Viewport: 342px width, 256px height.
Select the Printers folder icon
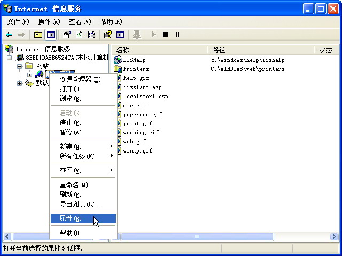click(118, 69)
